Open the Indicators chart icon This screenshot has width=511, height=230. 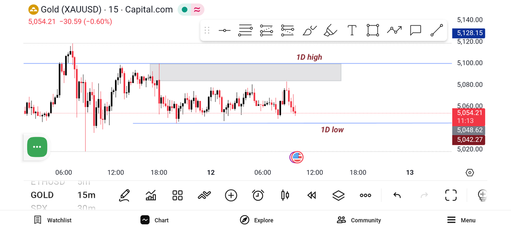[x=151, y=195]
